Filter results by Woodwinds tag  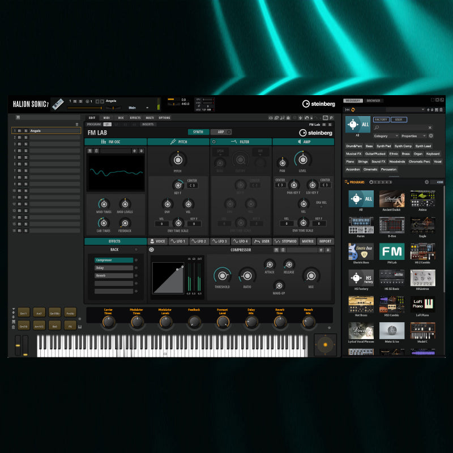[397, 161]
